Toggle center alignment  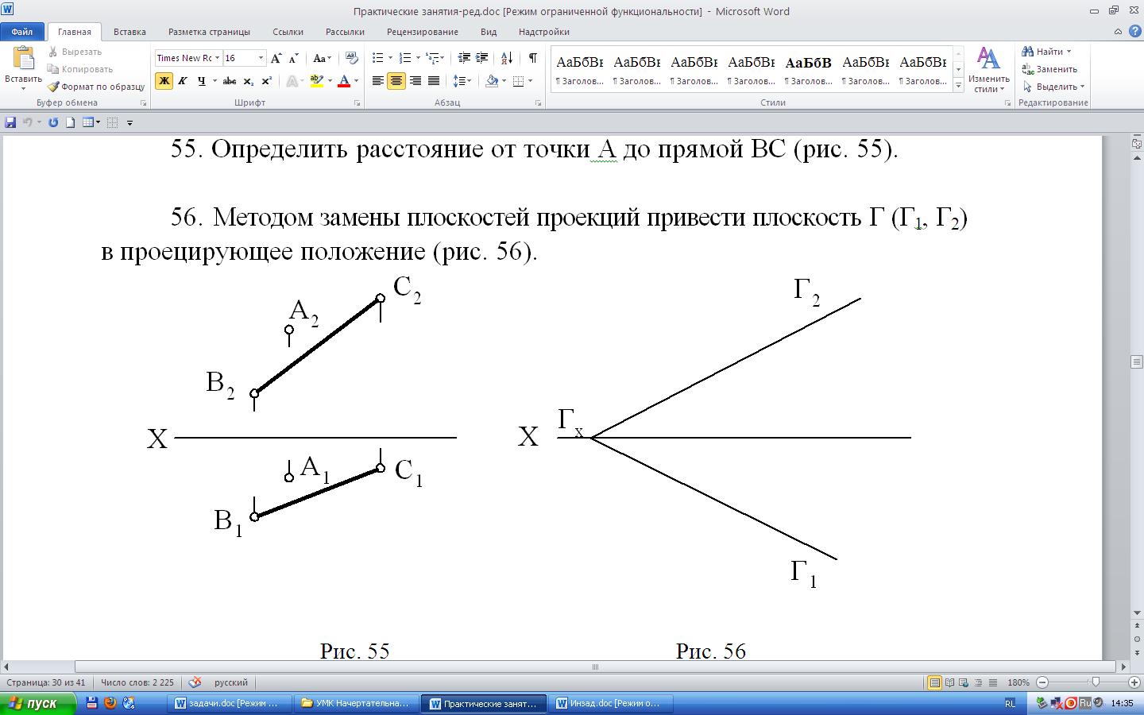click(x=396, y=81)
